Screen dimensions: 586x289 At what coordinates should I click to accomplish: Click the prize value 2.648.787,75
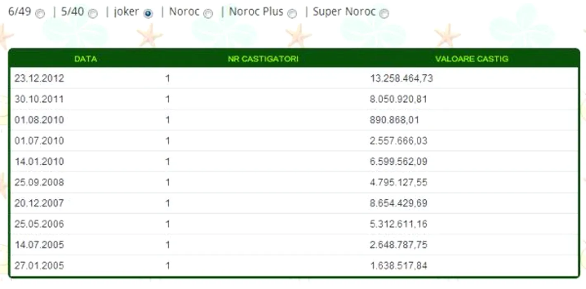(x=399, y=245)
